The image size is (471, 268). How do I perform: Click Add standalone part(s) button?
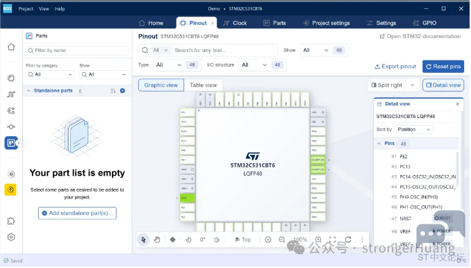click(x=78, y=214)
